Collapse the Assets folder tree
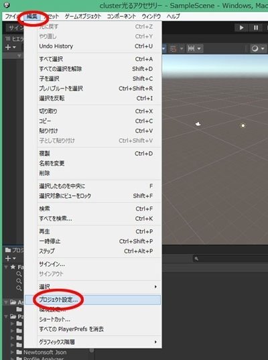 (x=6, y=302)
